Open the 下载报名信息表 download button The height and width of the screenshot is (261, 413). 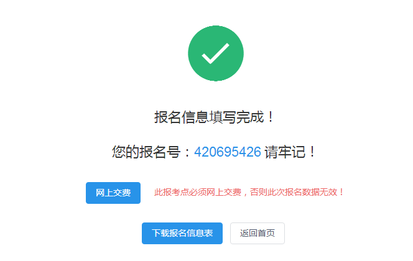pyautogui.click(x=182, y=233)
